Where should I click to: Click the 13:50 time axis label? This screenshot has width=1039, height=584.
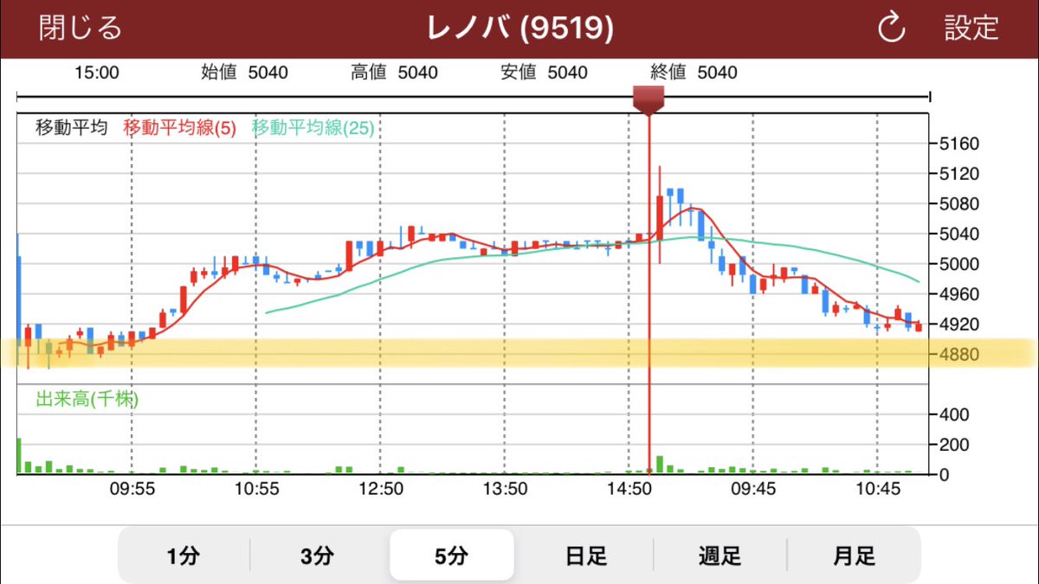504,489
